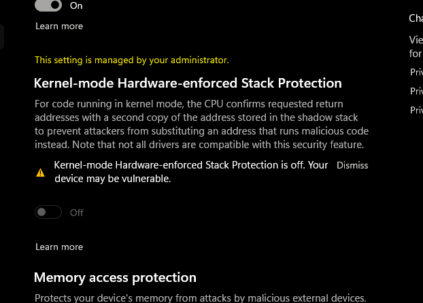
Task: Open Learn more below the Off toggle
Action: tap(59, 247)
